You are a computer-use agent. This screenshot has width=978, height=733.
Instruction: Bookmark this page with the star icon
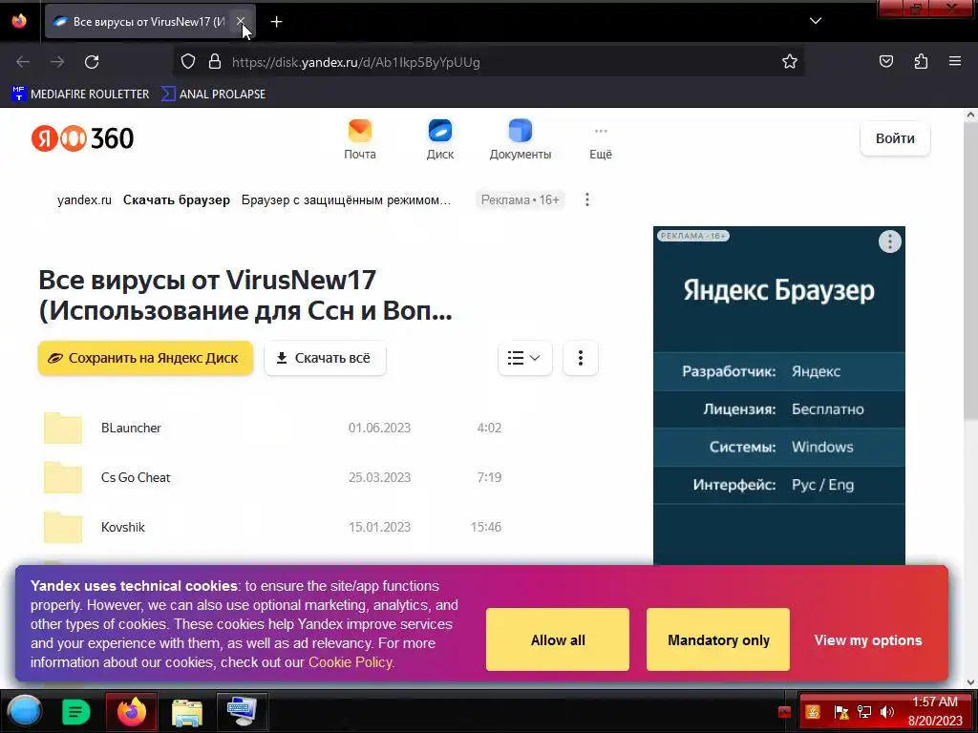790,62
